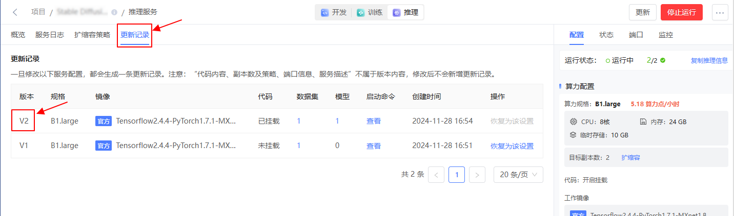Viewport: 734px width, 216px height.
Task: Go to next page arrow
Action: pos(477,175)
